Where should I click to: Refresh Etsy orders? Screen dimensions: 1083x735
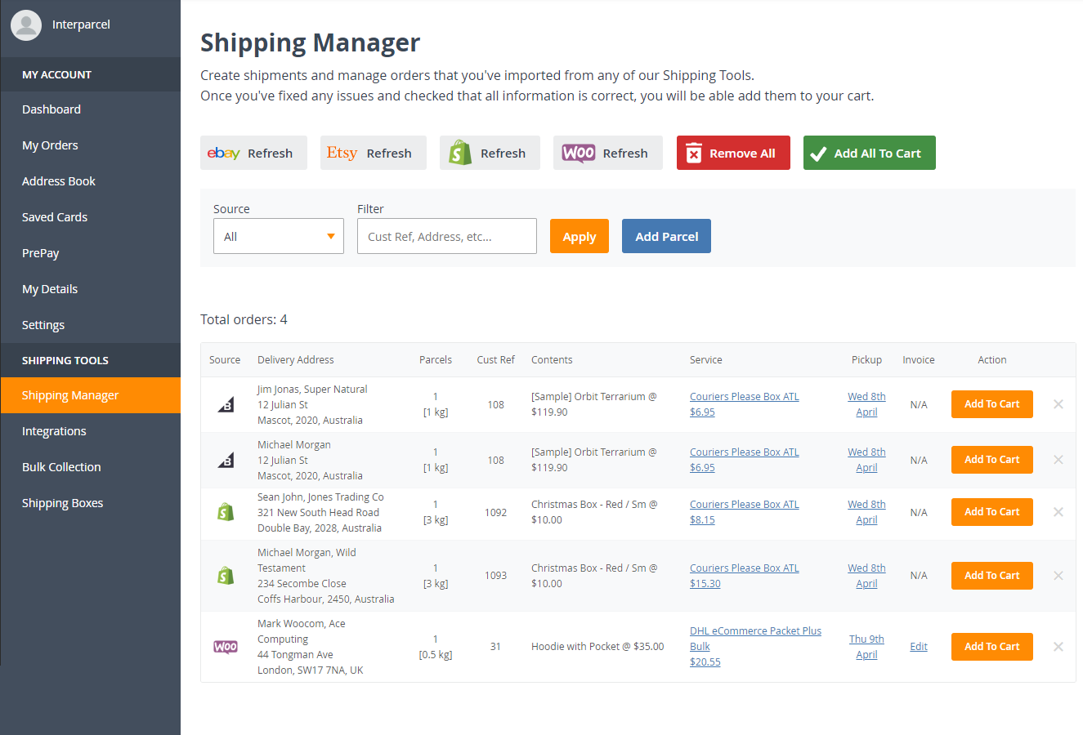(x=373, y=153)
